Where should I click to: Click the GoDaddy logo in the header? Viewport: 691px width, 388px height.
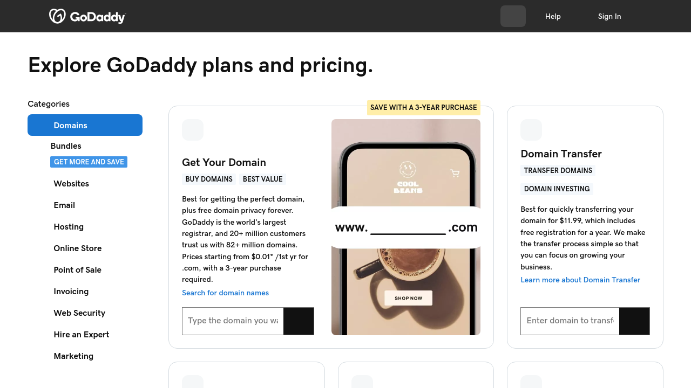pos(87,16)
